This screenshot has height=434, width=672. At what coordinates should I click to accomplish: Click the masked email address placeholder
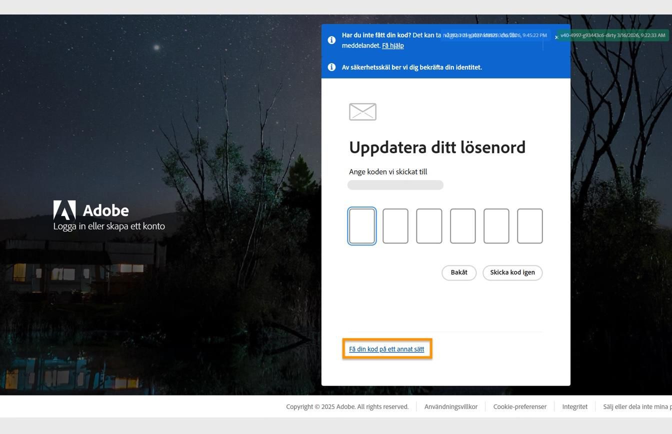[395, 184]
